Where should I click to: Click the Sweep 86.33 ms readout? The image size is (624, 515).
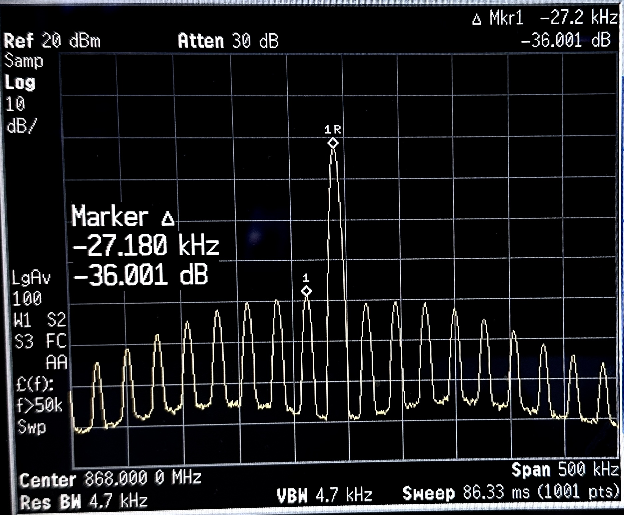pos(466,492)
